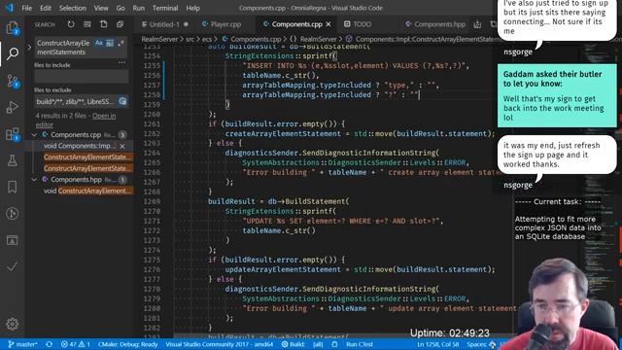Open the Terminal menu
622x350 pixels.
tap(165, 8)
